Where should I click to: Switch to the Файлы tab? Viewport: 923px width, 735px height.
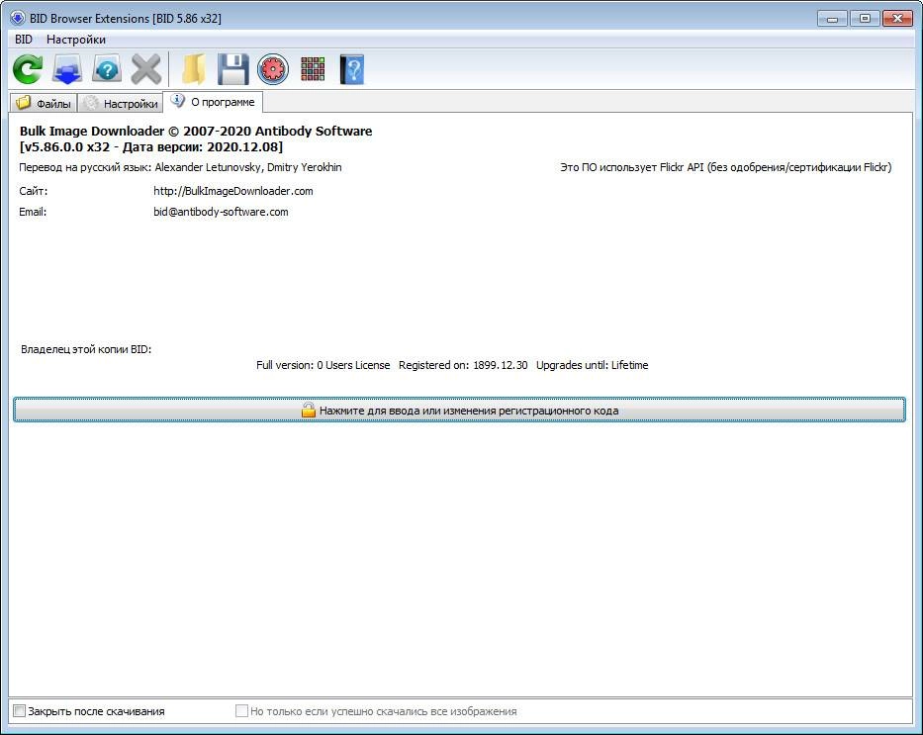pyautogui.click(x=44, y=103)
